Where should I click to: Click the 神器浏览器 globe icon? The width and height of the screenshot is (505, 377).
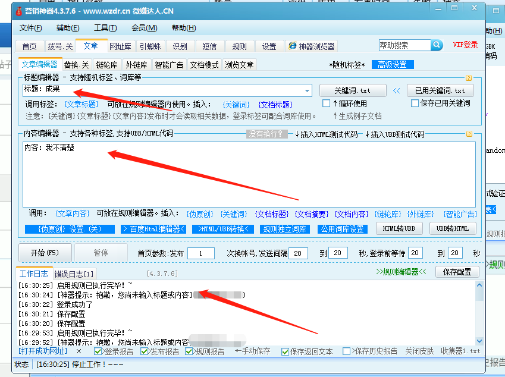pos(291,45)
